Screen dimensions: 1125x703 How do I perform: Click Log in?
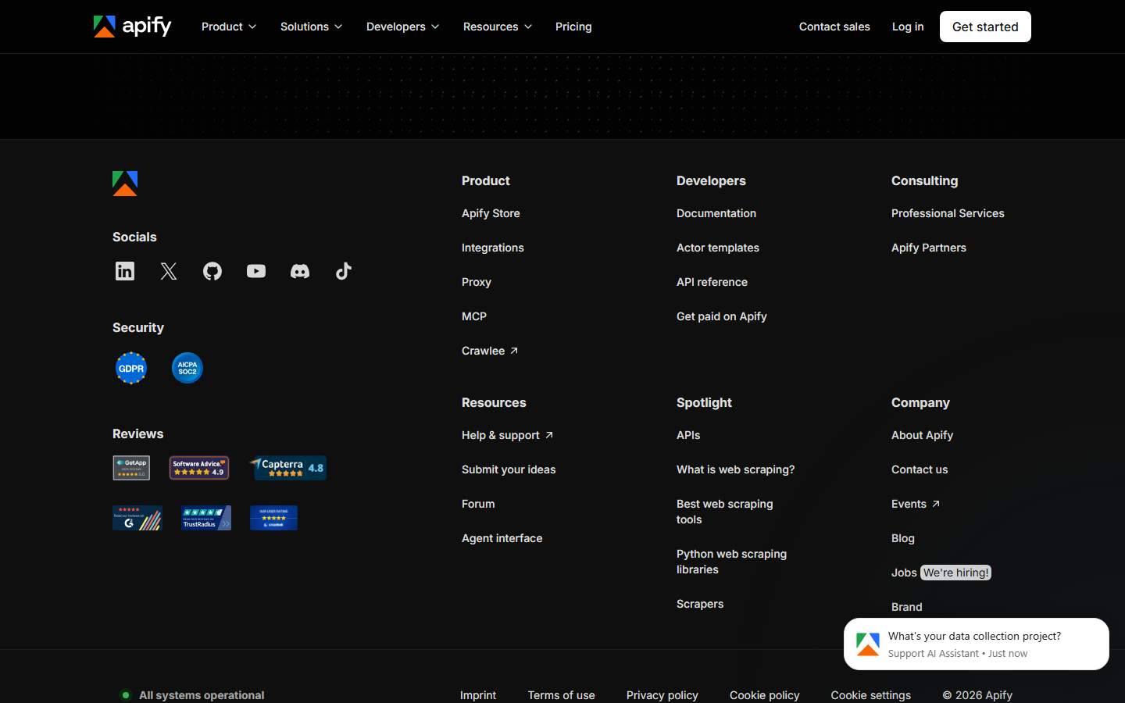pyautogui.click(x=908, y=27)
